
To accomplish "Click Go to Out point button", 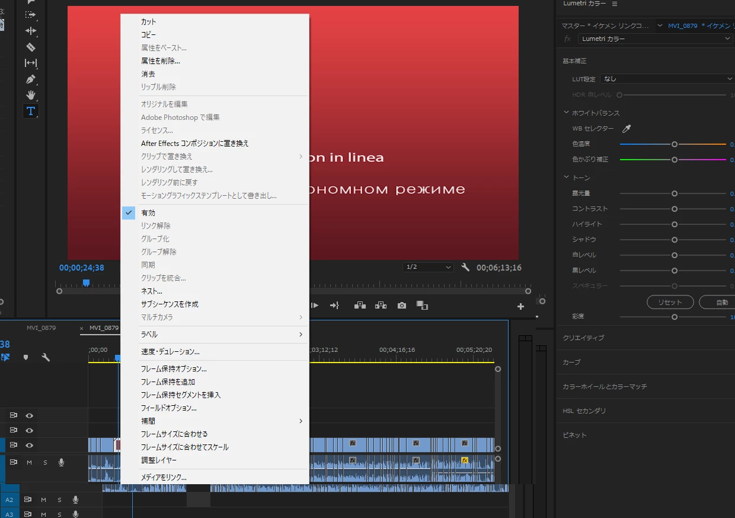I will 334,305.
